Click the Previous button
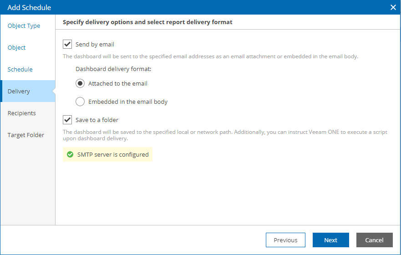Screen dimensions: 401x255 [x=285, y=240]
